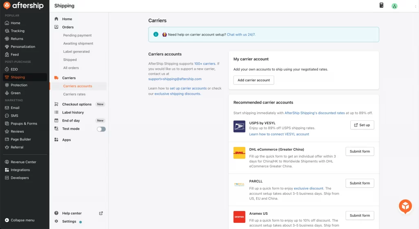Click the Aramex carrier logo
The height and width of the screenshot is (229, 419).
[239, 217]
